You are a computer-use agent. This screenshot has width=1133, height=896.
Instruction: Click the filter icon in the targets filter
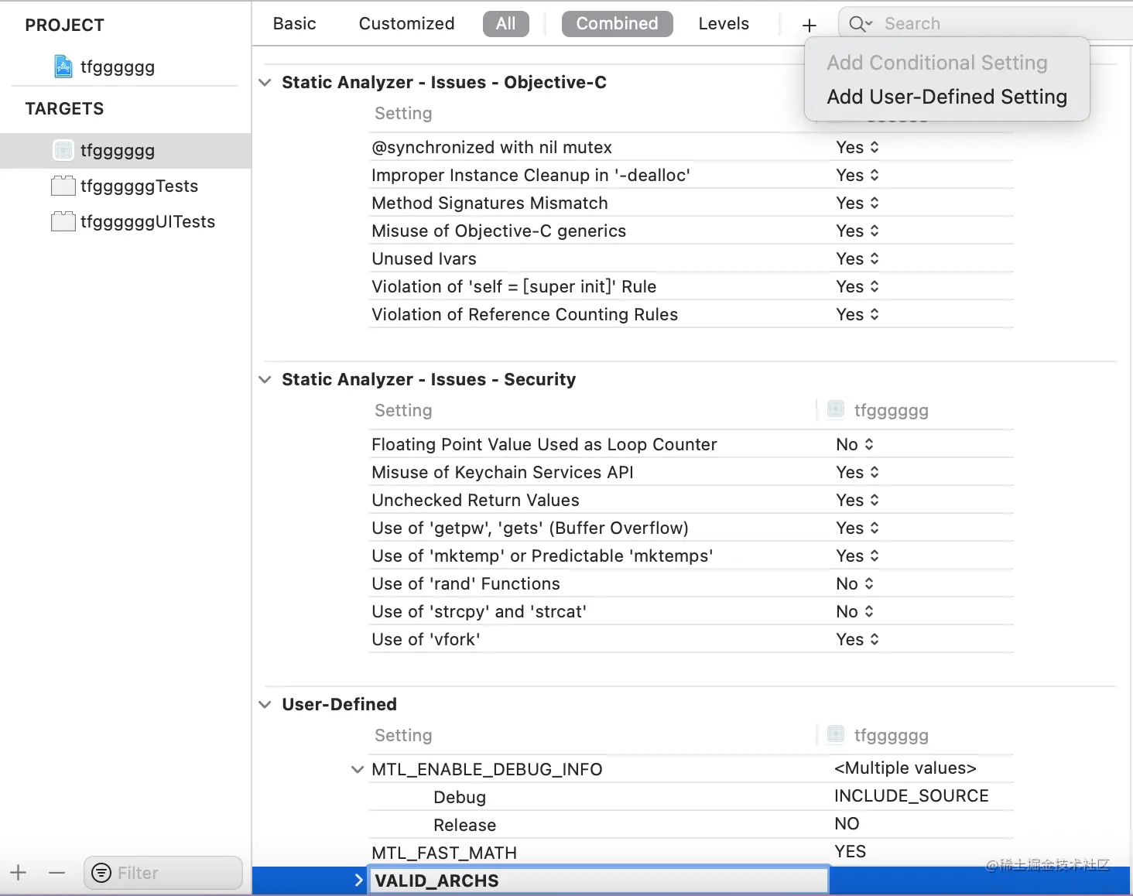click(x=101, y=873)
